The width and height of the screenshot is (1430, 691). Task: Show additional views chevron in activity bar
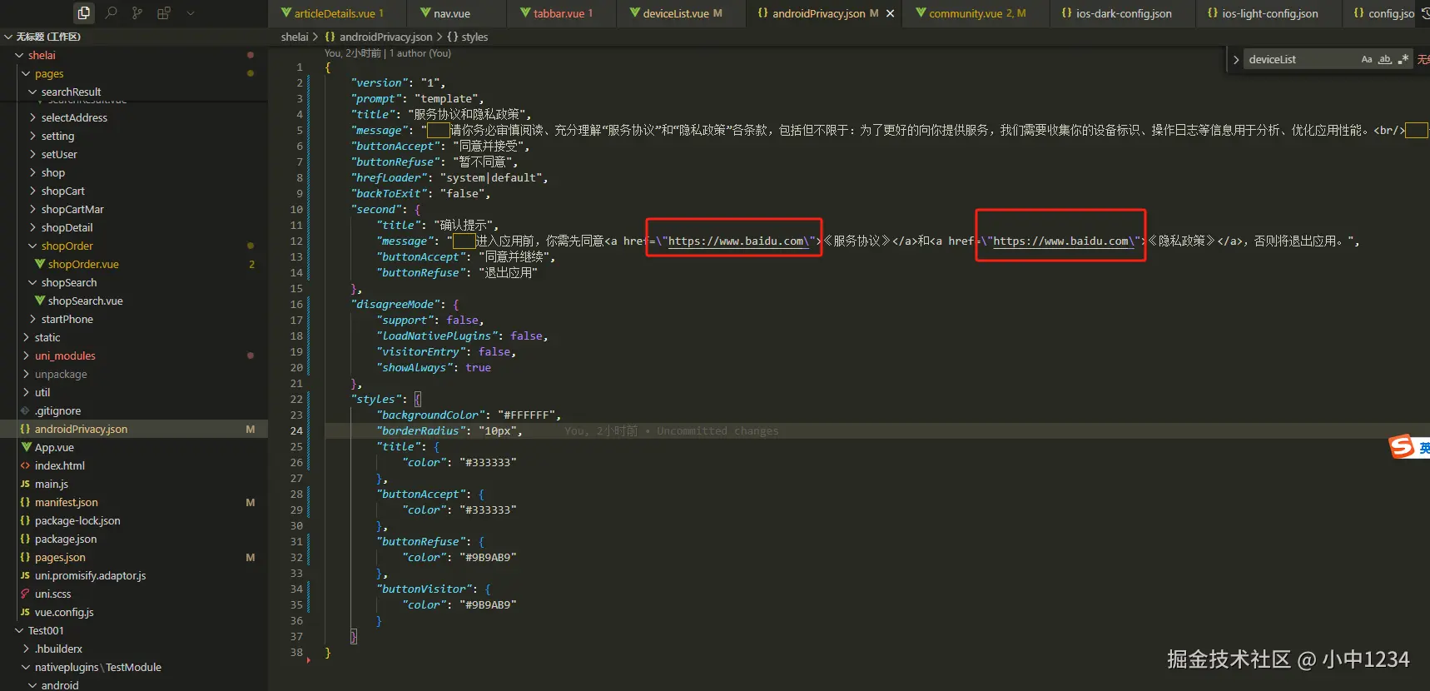(191, 13)
